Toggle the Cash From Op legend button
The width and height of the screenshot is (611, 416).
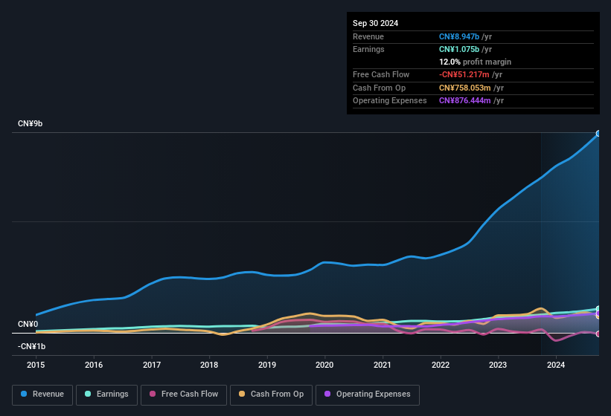click(271, 395)
